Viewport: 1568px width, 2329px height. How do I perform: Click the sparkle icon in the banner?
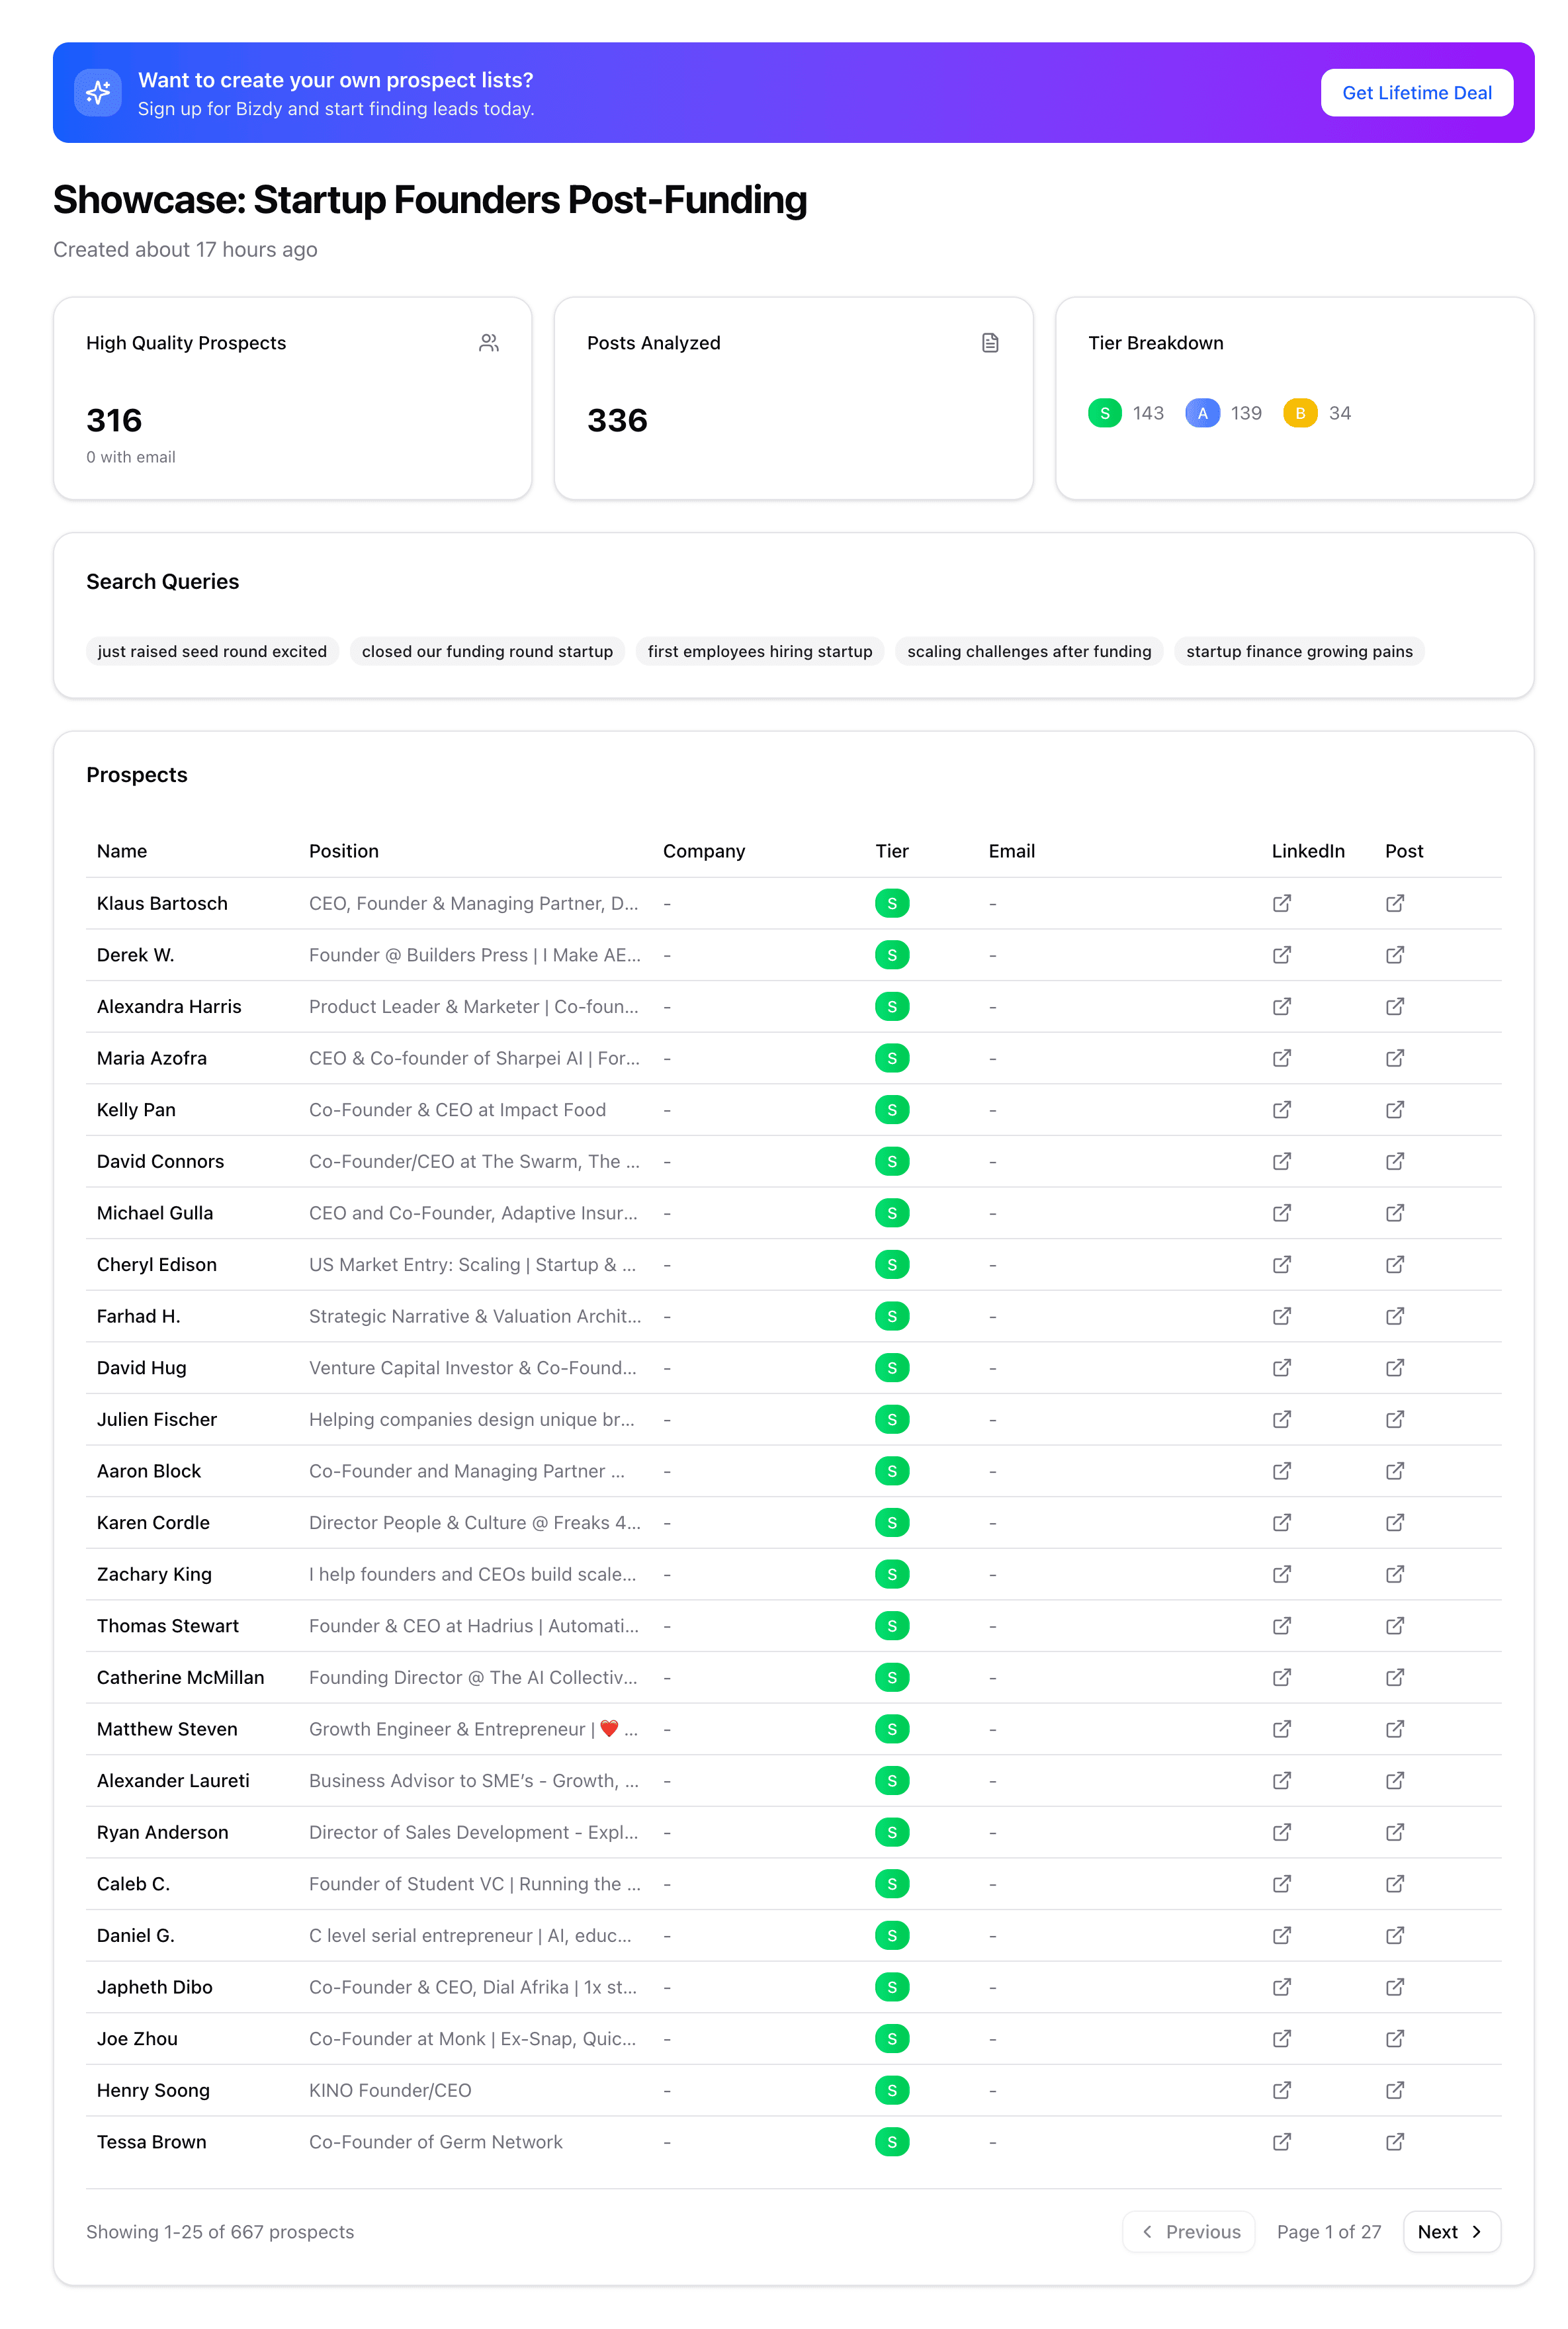pos(98,93)
